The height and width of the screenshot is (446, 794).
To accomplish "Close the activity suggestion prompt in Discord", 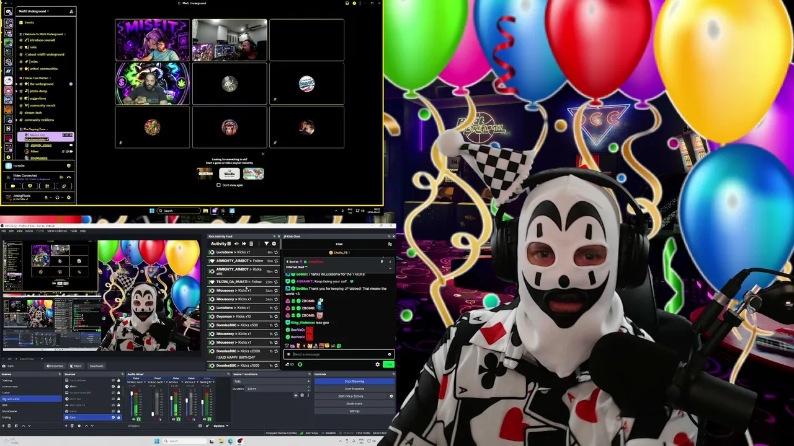I will click(262, 154).
